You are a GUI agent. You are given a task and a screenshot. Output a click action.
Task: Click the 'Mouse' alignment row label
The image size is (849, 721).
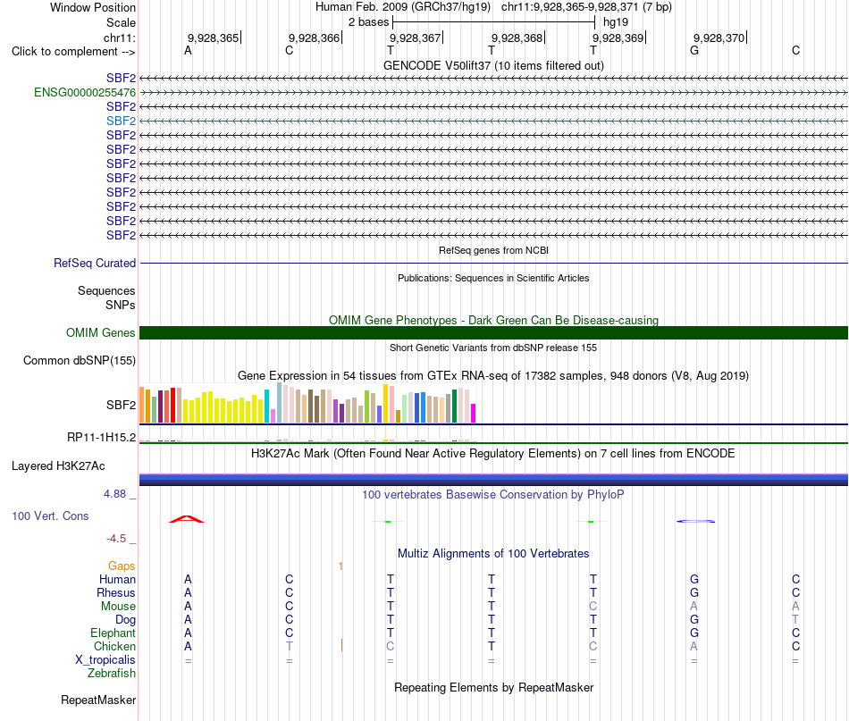[x=118, y=607]
